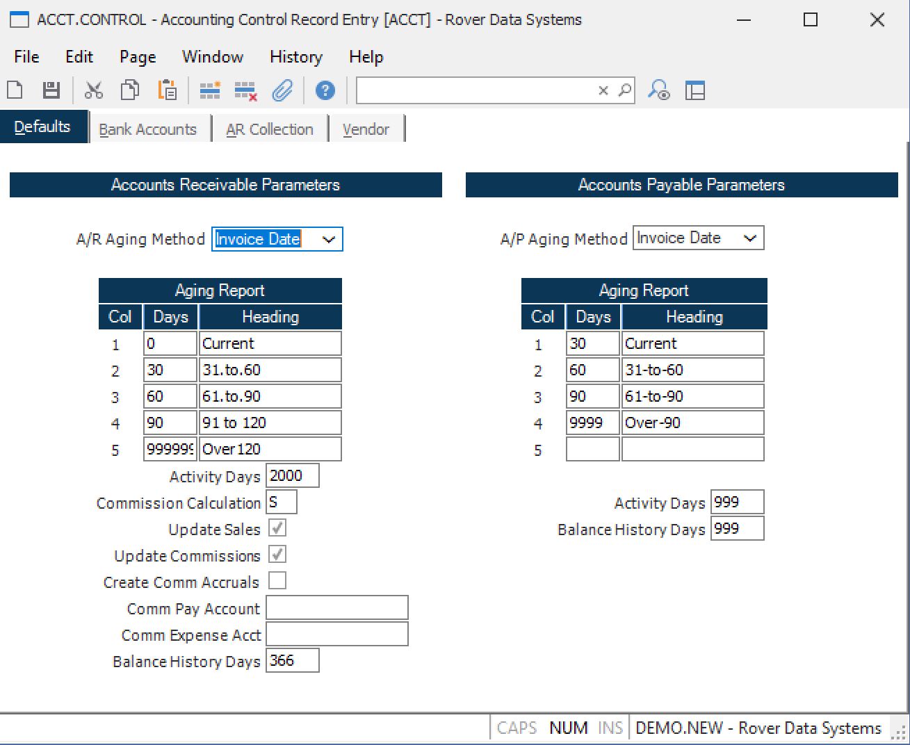Image resolution: width=910 pixels, height=745 pixels.
Task: Expand the A/P Aging Method dropdown
Action: point(750,238)
